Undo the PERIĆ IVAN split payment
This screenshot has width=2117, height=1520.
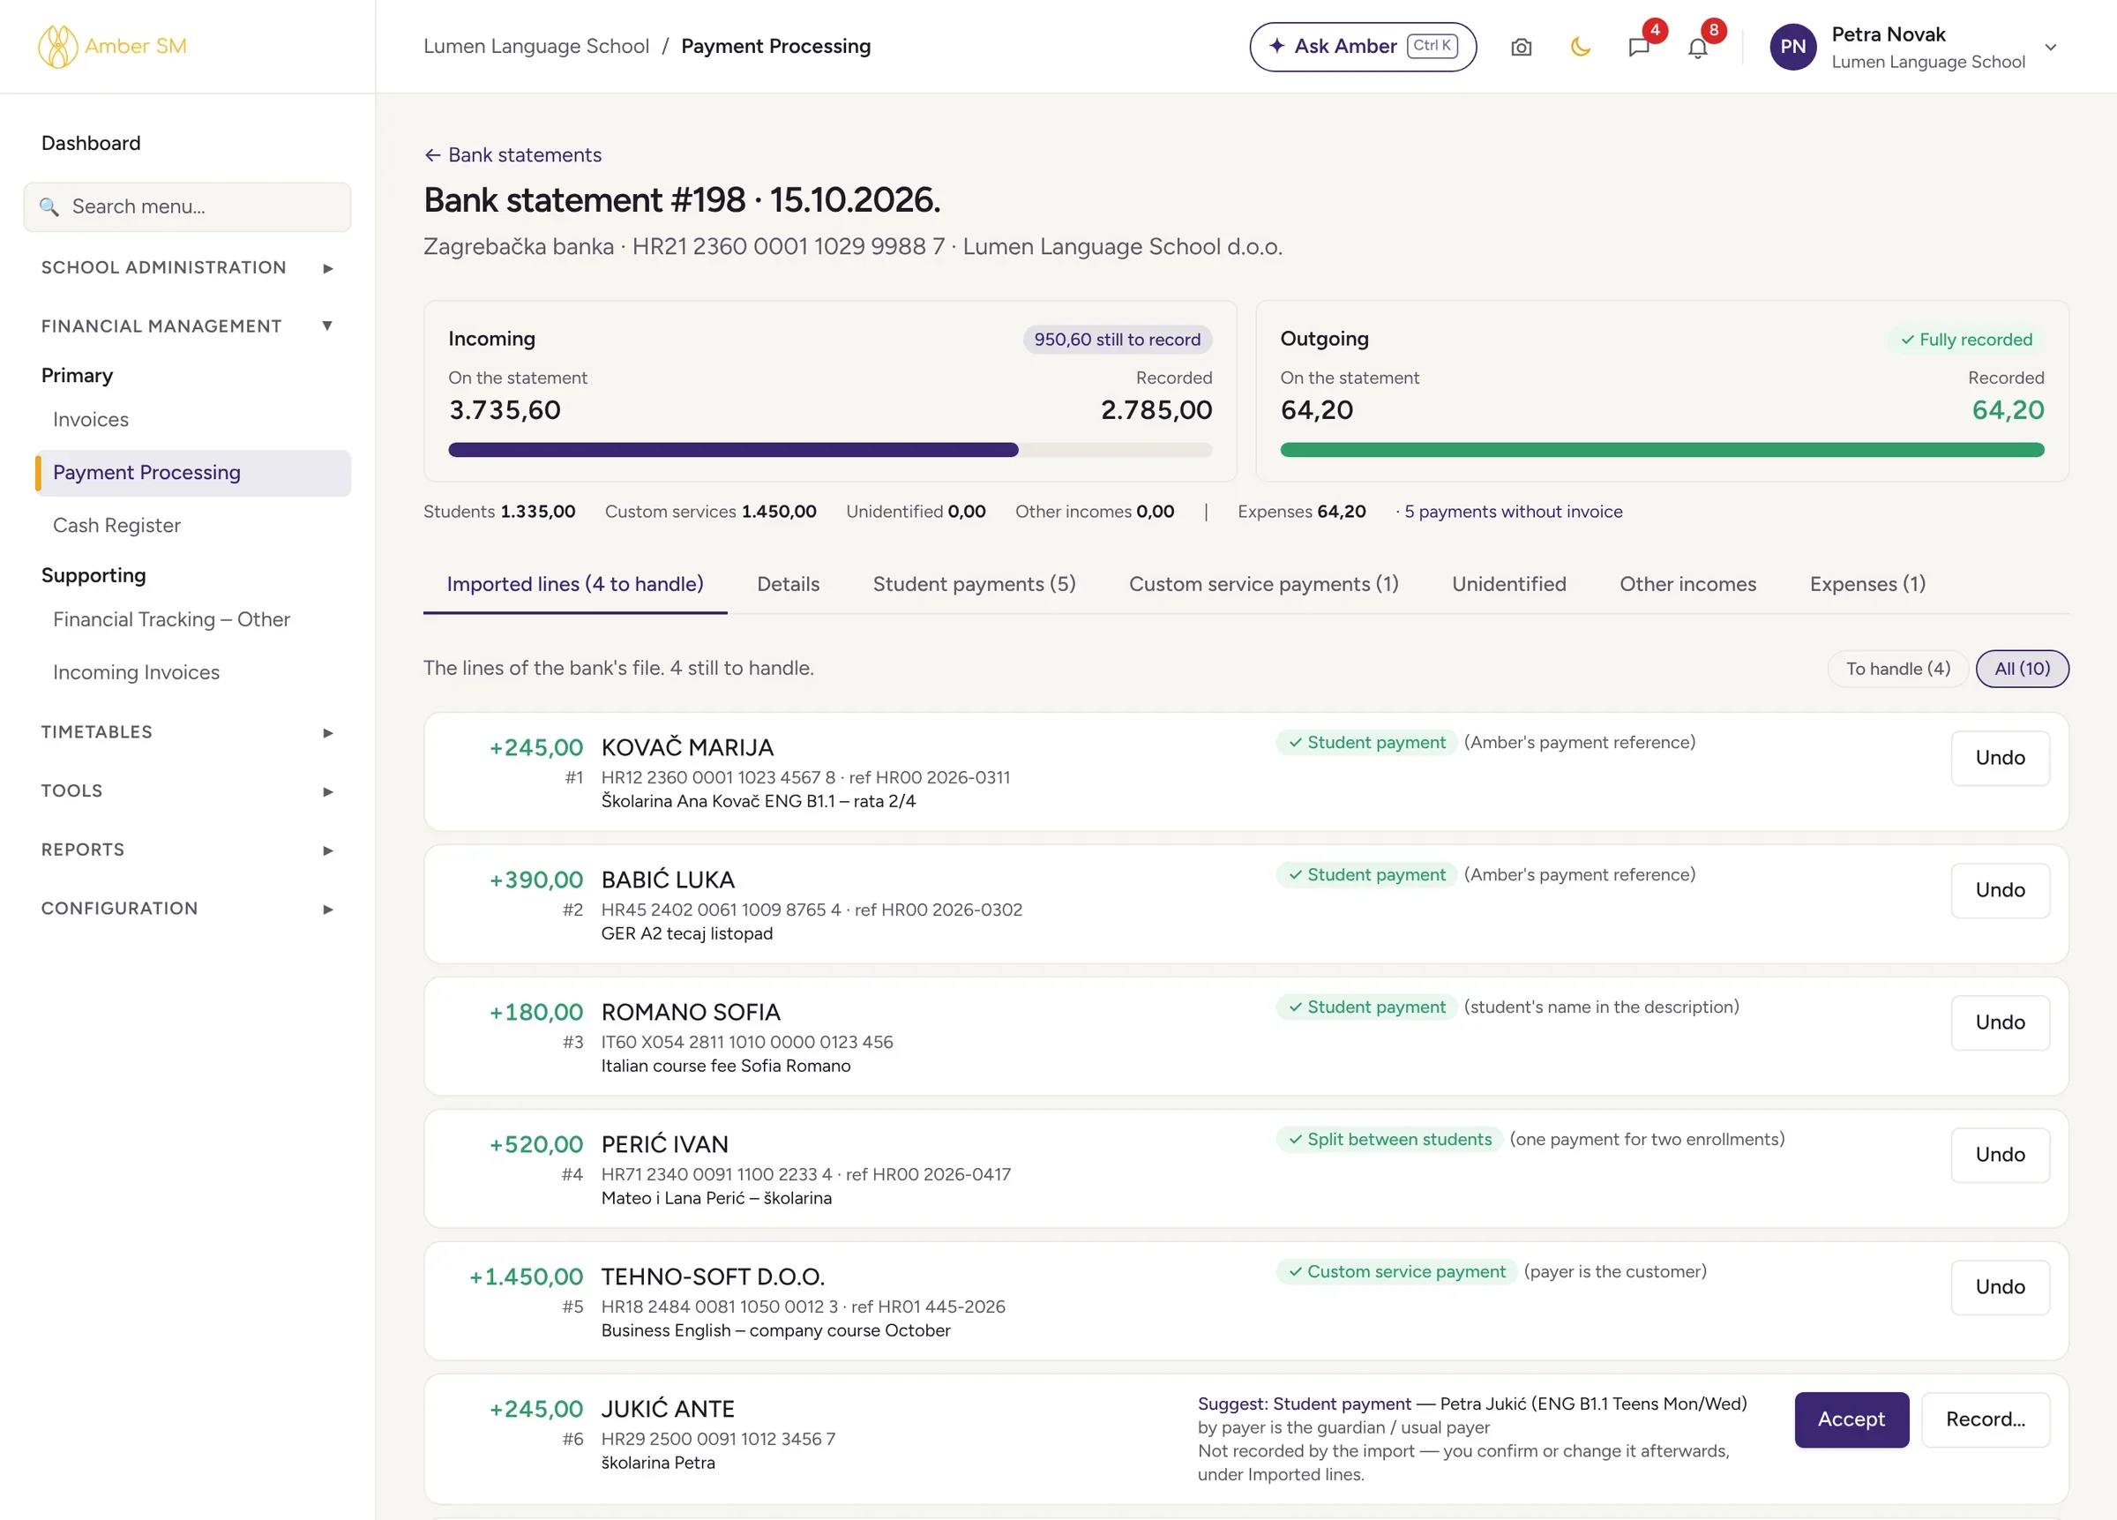(x=2000, y=1155)
